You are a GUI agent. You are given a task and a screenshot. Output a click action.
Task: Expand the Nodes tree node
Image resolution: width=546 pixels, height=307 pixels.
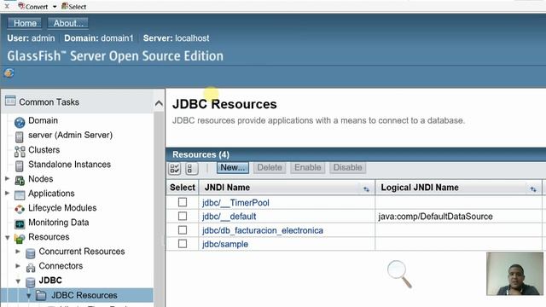pyautogui.click(x=7, y=178)
